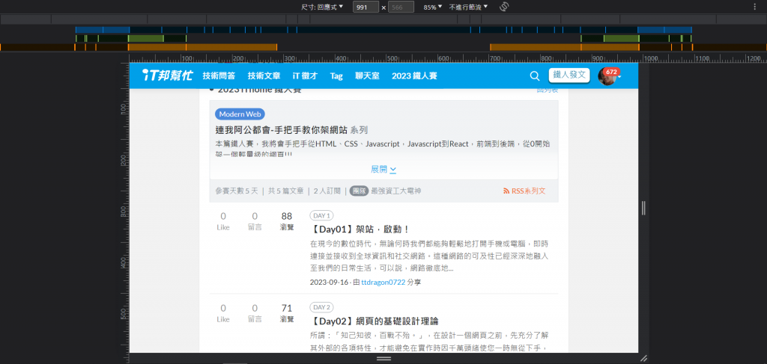767x364 pixels.
Task: Open the 尺寸: 回應式 device dropdown
Action: pyautogui.click(x=322, y=7)
